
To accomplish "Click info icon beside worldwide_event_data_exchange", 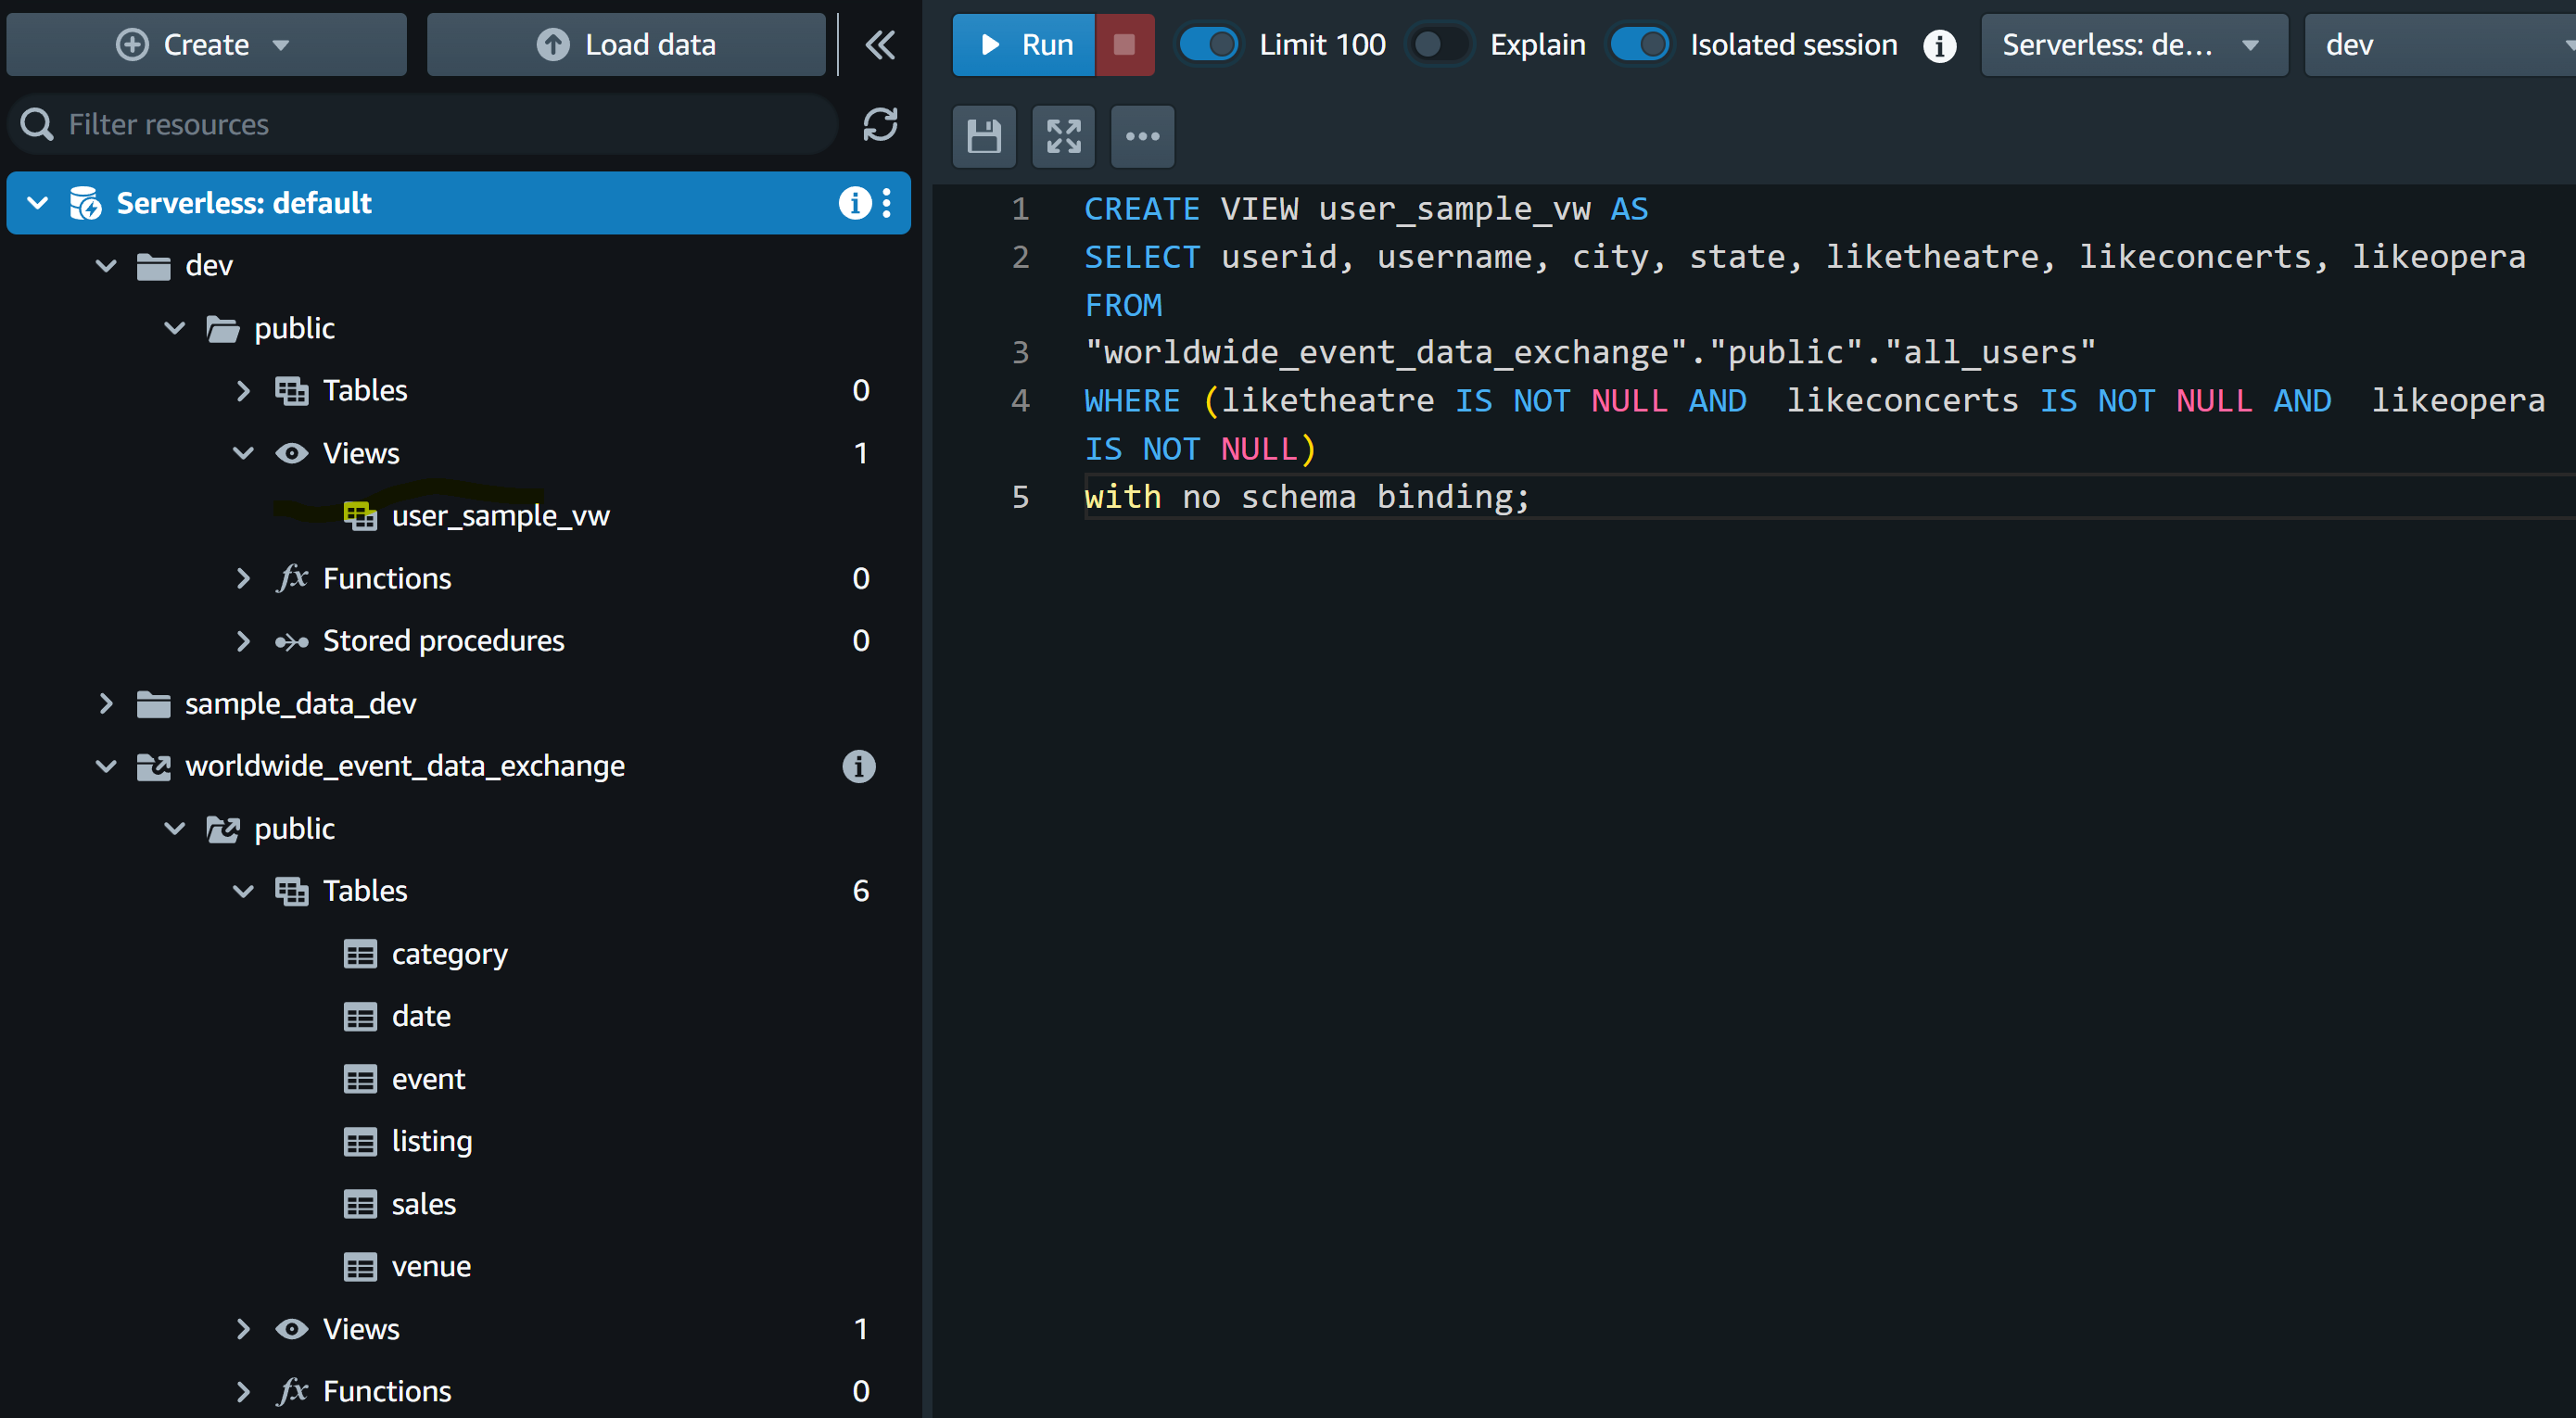I will pyautogui.click(x=858, y=766).
